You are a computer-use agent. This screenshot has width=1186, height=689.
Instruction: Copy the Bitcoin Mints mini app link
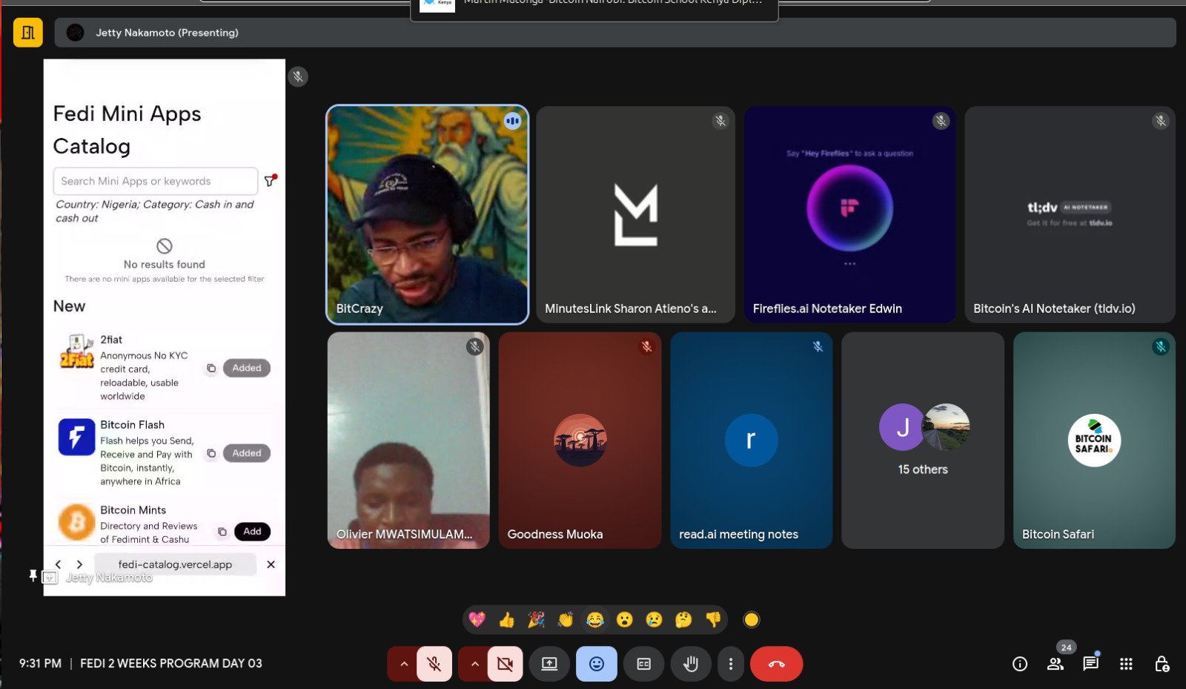point(222,531)
